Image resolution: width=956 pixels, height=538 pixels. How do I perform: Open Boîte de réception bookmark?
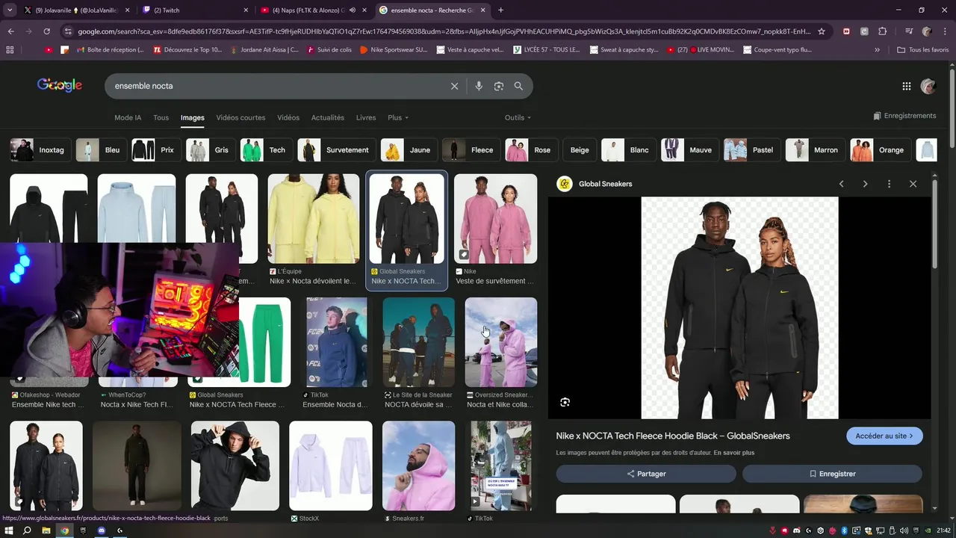(x=110, y=50)
